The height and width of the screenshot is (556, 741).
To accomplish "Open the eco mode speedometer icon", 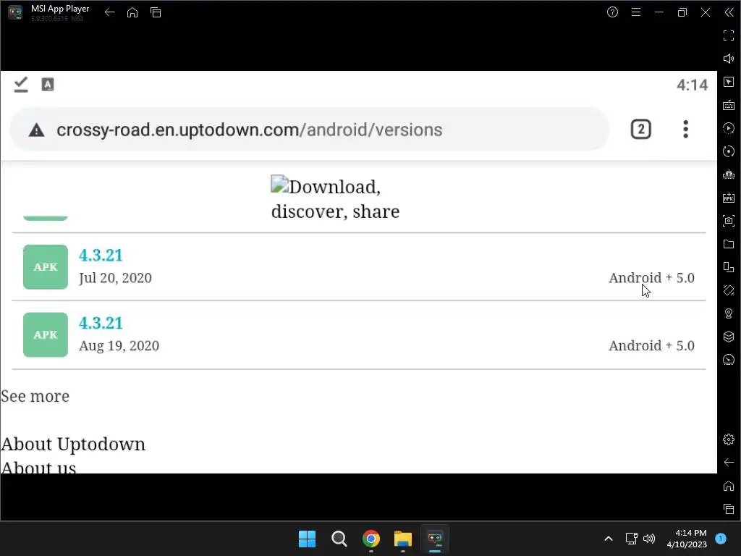I will [729, 360].
